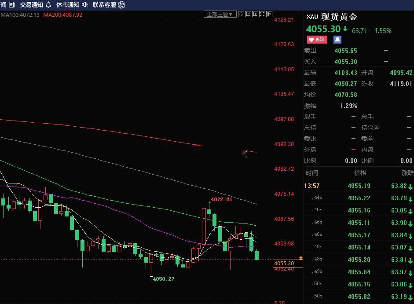Click the current price tag 4055.30 on axis
The height and width of the screenshot is (304, 414).
pyautogui.click(x=288, y=264)
